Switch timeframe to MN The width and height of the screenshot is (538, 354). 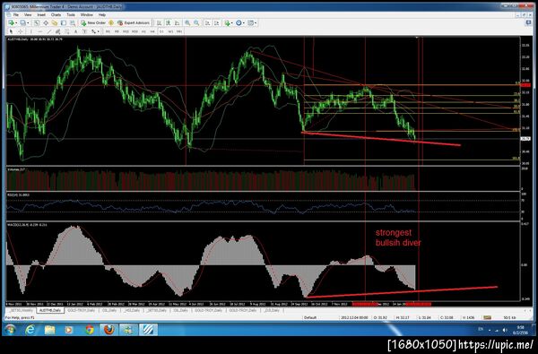pos(179,31)
